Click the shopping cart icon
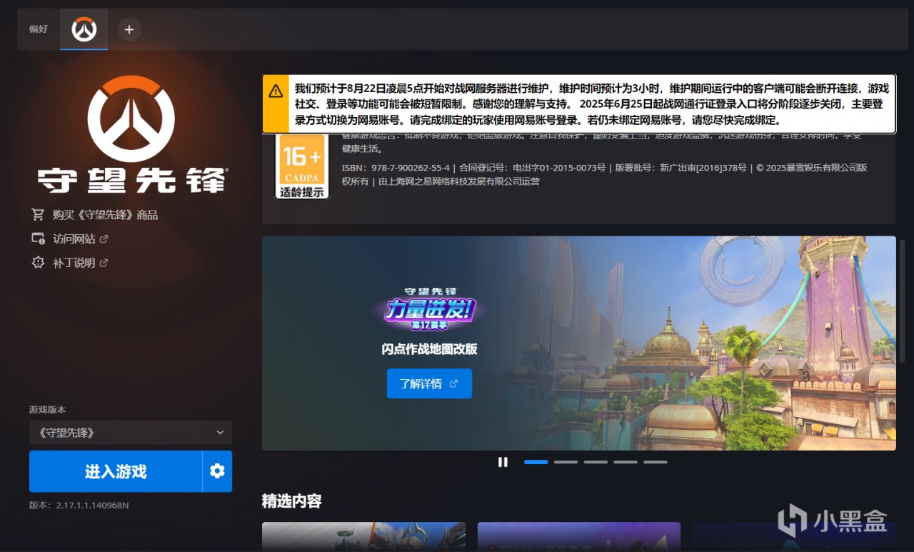This screenshot has width=914, height=552. tap(38, 214)
